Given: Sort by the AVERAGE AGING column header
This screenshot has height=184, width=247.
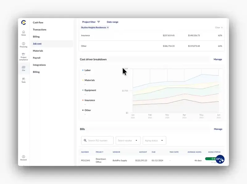Looking at the screenshot, I should point(195,152).
